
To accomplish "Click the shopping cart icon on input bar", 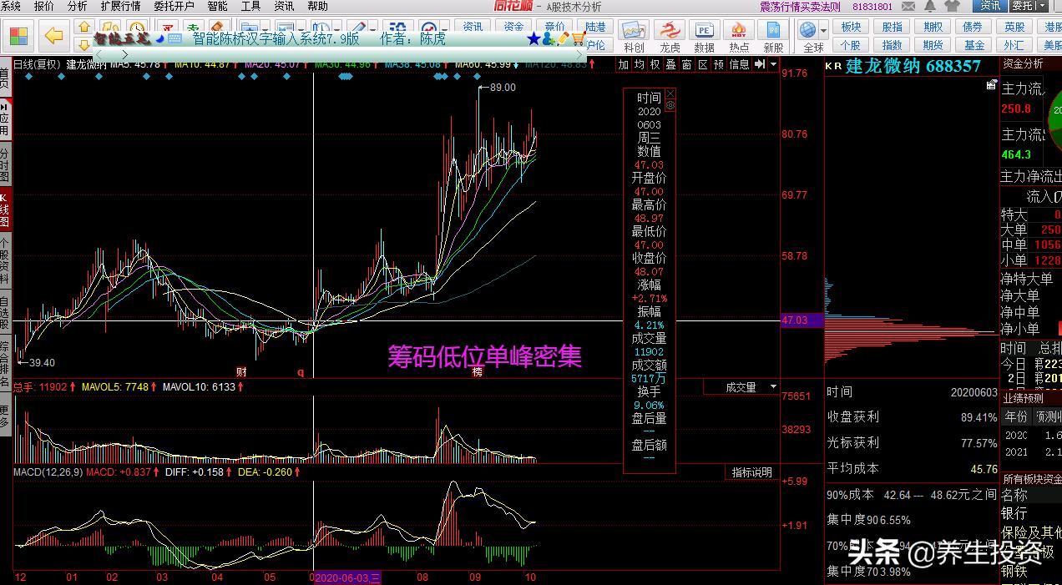I will pyautogui.click(x=579, y=38).
